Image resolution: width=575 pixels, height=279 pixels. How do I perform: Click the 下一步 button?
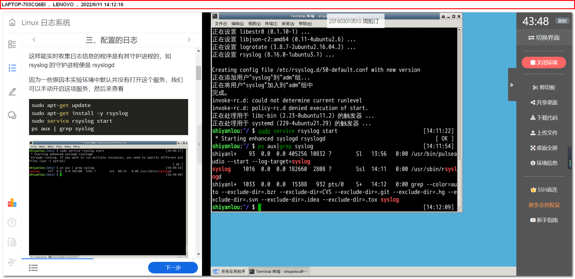(x=173, y=268)
